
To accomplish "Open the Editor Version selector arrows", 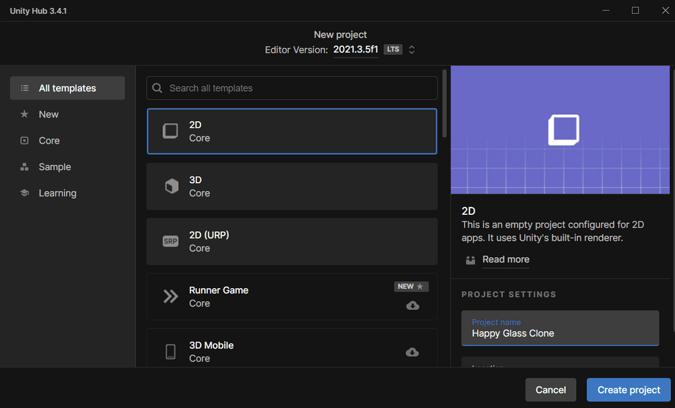I will coord(411,49).
